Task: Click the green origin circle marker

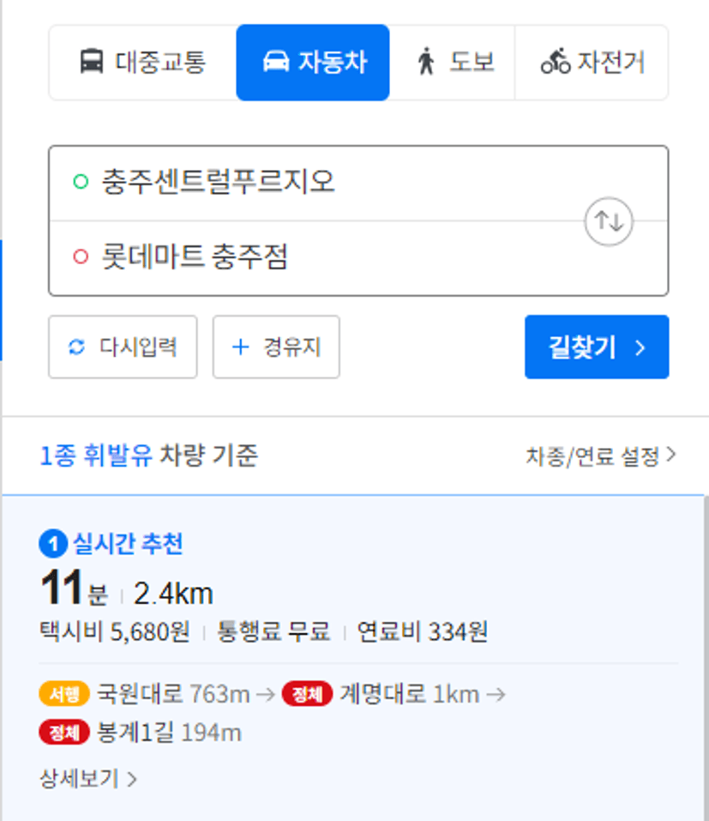Action: 81,182
